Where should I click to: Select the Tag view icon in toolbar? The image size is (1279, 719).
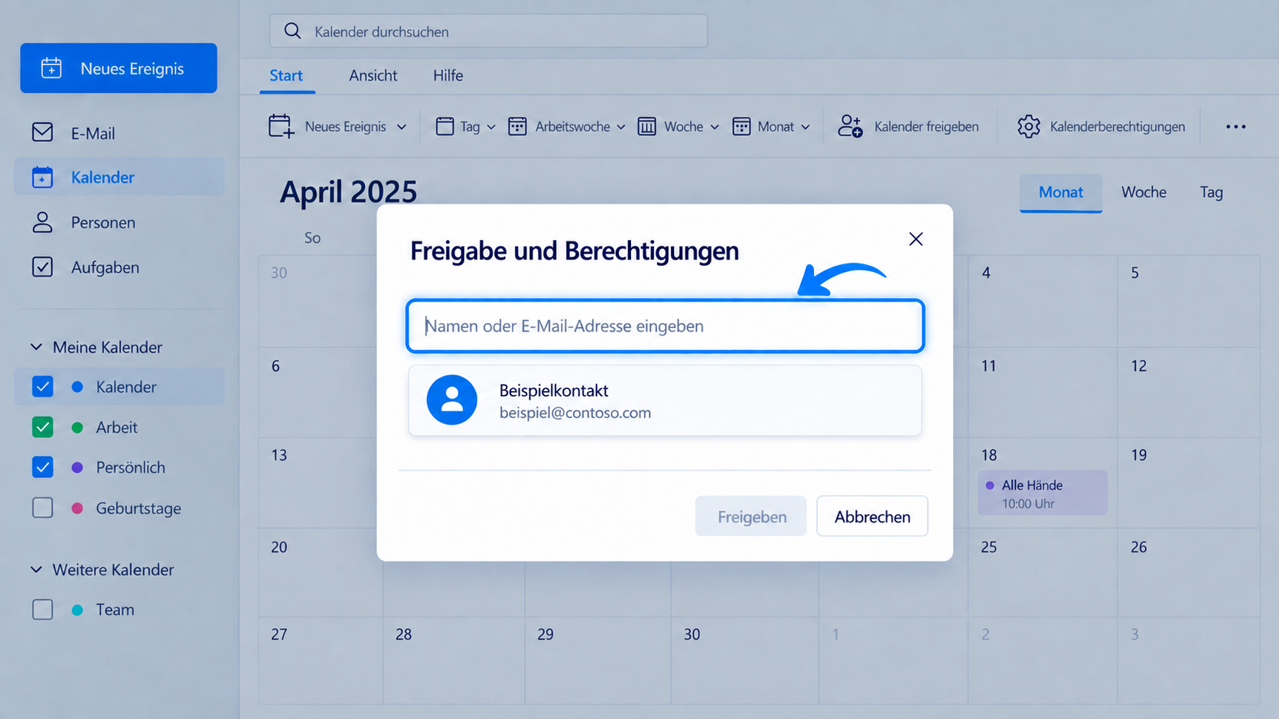pyautogui.click(x=444, y=126)
